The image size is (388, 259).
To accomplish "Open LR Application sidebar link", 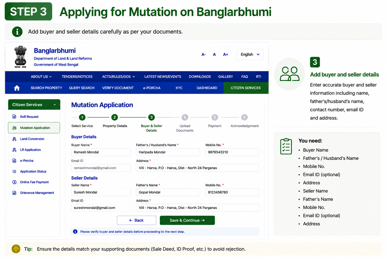I will click(30, 150).
